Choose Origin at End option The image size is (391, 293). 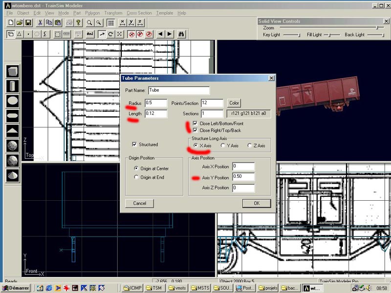point(136,177)
